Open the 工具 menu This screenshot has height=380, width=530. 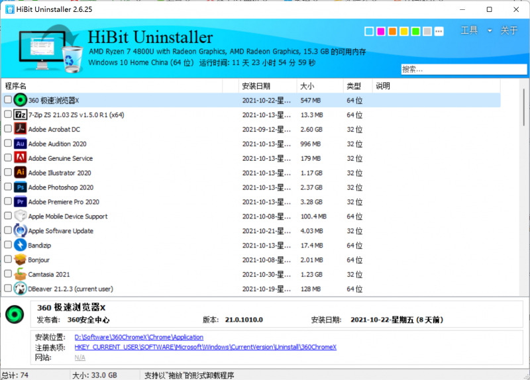coord(469,30)
